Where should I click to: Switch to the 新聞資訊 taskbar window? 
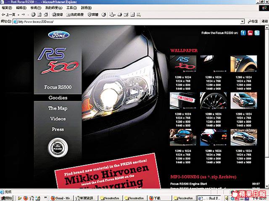pos(86,198)
